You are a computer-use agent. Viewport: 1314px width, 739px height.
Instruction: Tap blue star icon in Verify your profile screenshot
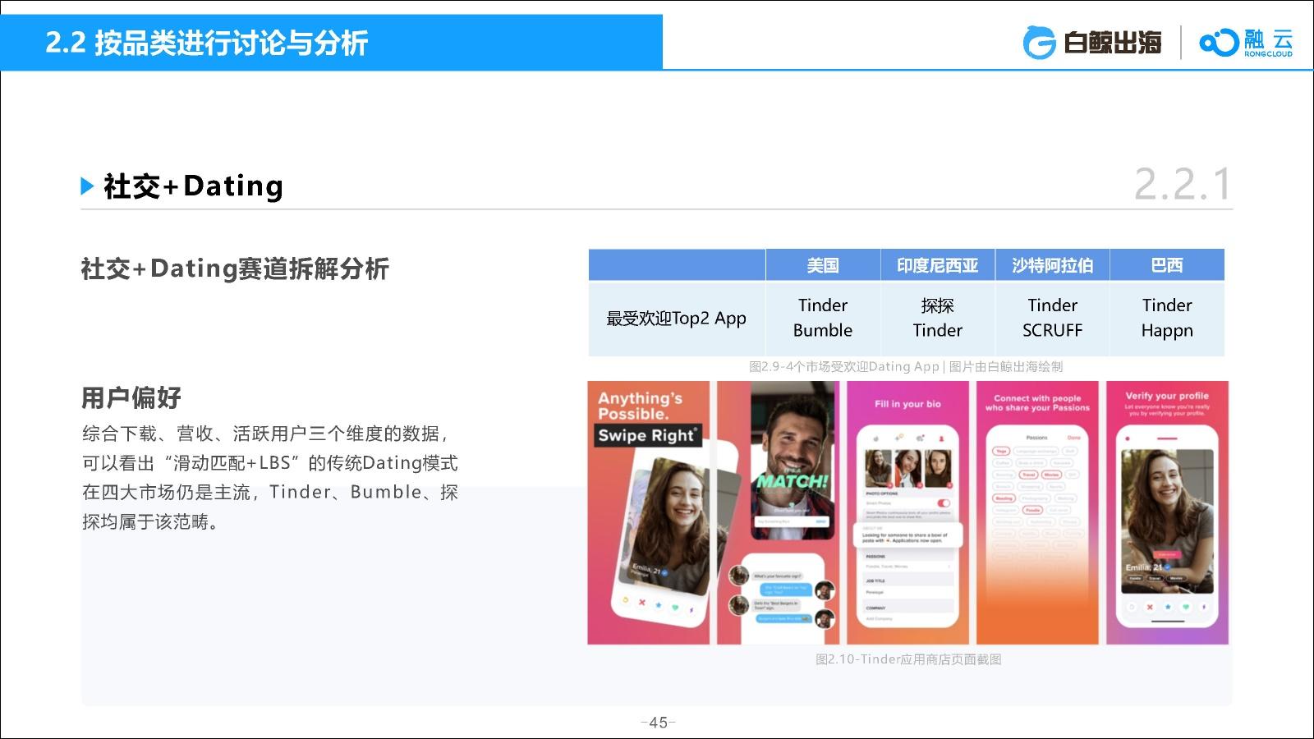[x=1167, y=607]
